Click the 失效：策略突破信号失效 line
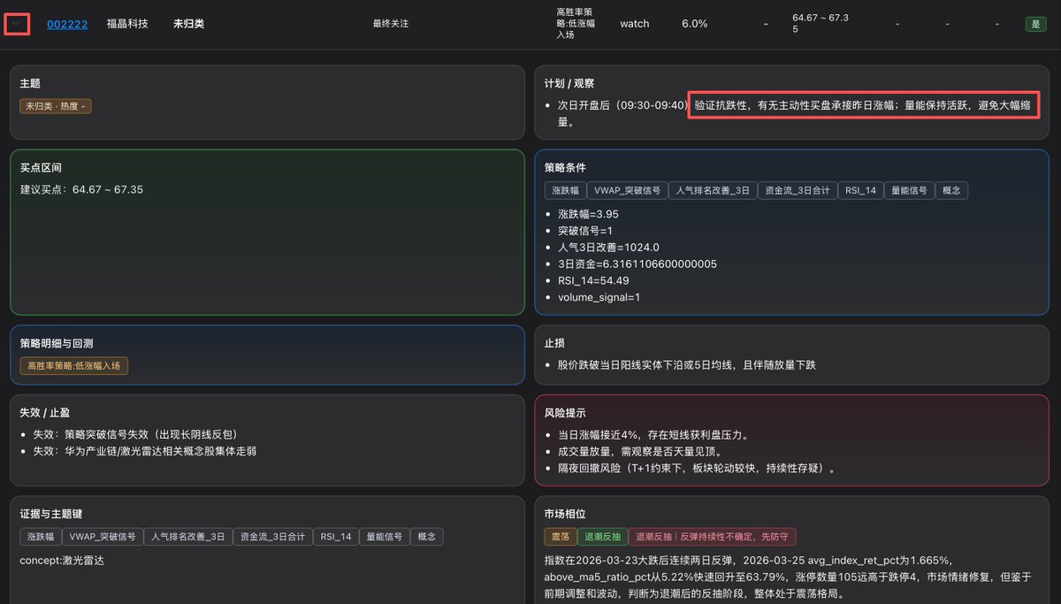Image resolution: width=1061 pixels, height=604 pixels. [135, 434]
